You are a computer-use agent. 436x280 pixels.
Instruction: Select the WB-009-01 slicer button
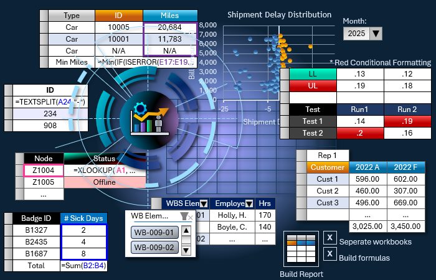[x=154, y=232]
